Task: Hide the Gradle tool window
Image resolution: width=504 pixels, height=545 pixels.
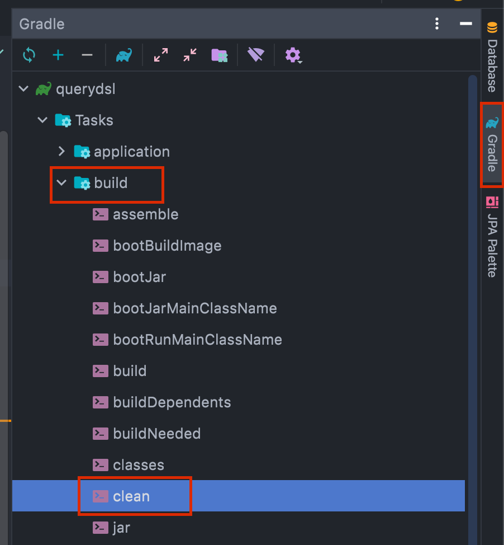Action: 465,24
